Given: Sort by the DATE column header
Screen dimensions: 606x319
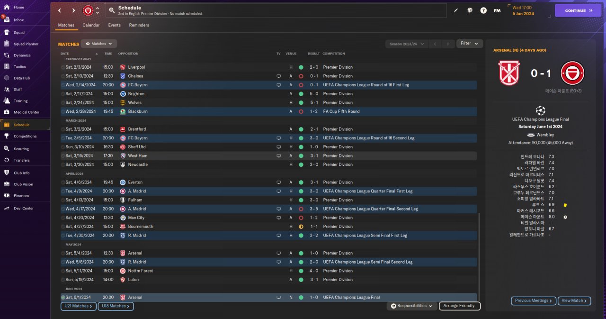Looking at the screenshot, I should (x=64, y=54).
